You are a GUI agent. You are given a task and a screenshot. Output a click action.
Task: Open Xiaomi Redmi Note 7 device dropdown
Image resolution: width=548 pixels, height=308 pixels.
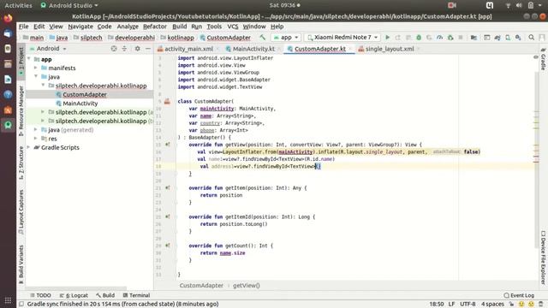[342, 38]
